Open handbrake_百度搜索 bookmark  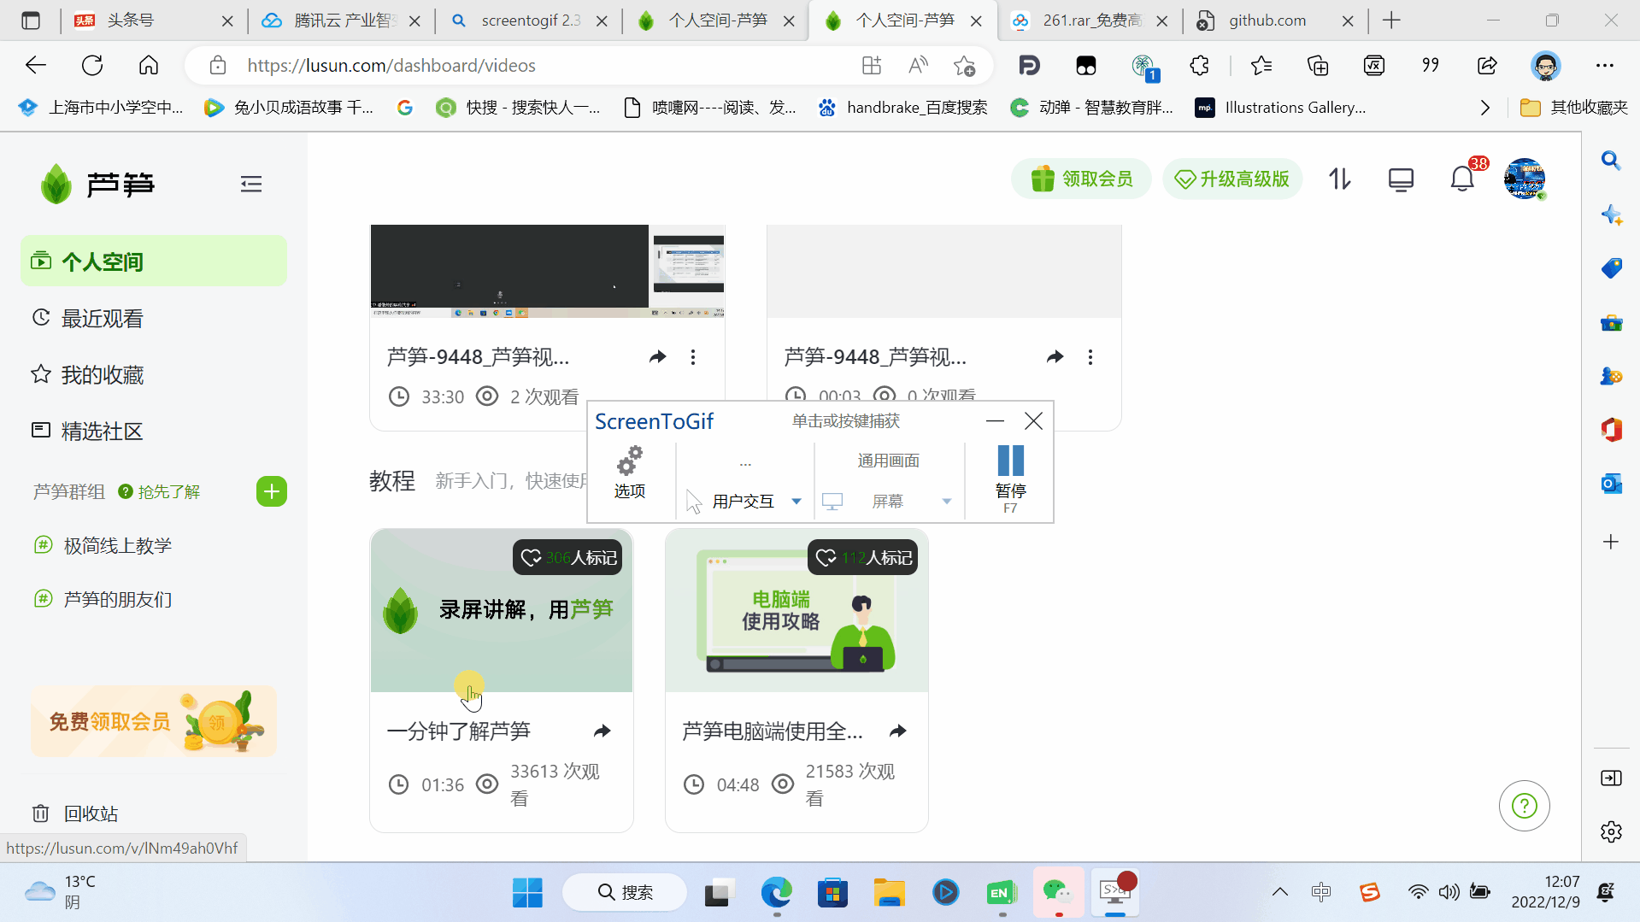[x=902, y=107]
